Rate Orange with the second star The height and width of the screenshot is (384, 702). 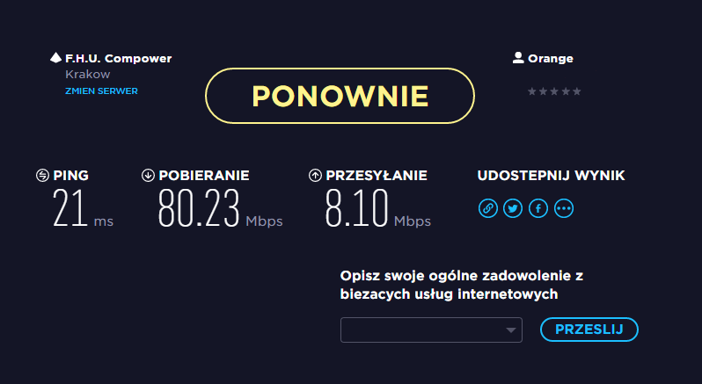(543, 91)
